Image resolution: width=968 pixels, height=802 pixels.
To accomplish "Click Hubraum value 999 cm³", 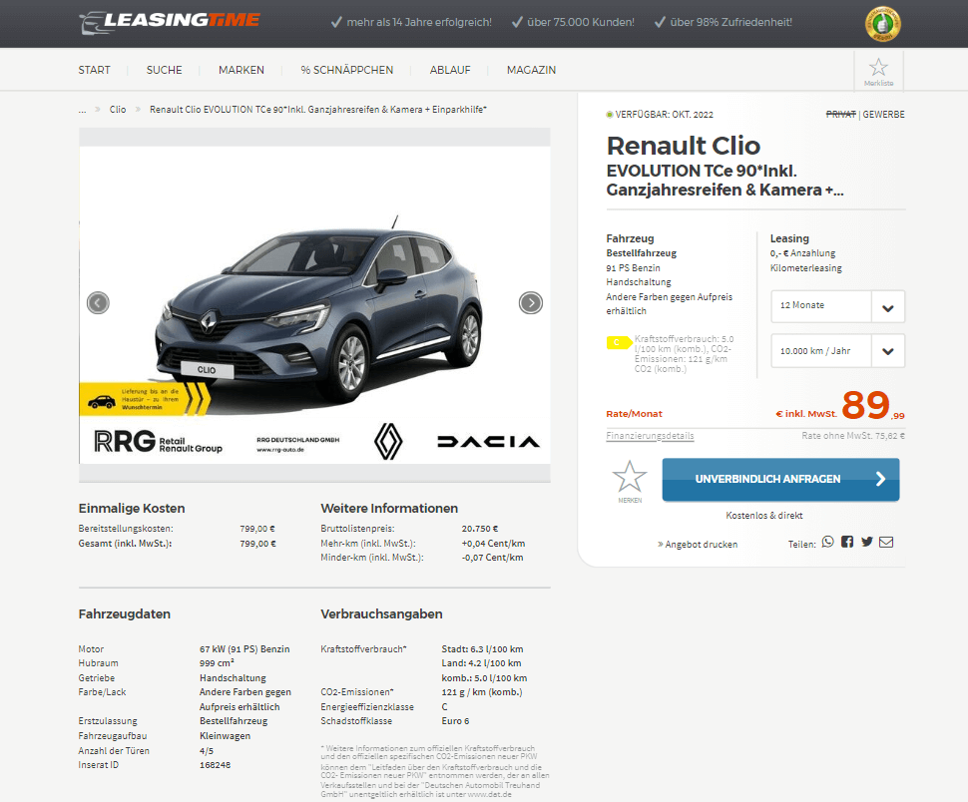I will tap(217, 663).
